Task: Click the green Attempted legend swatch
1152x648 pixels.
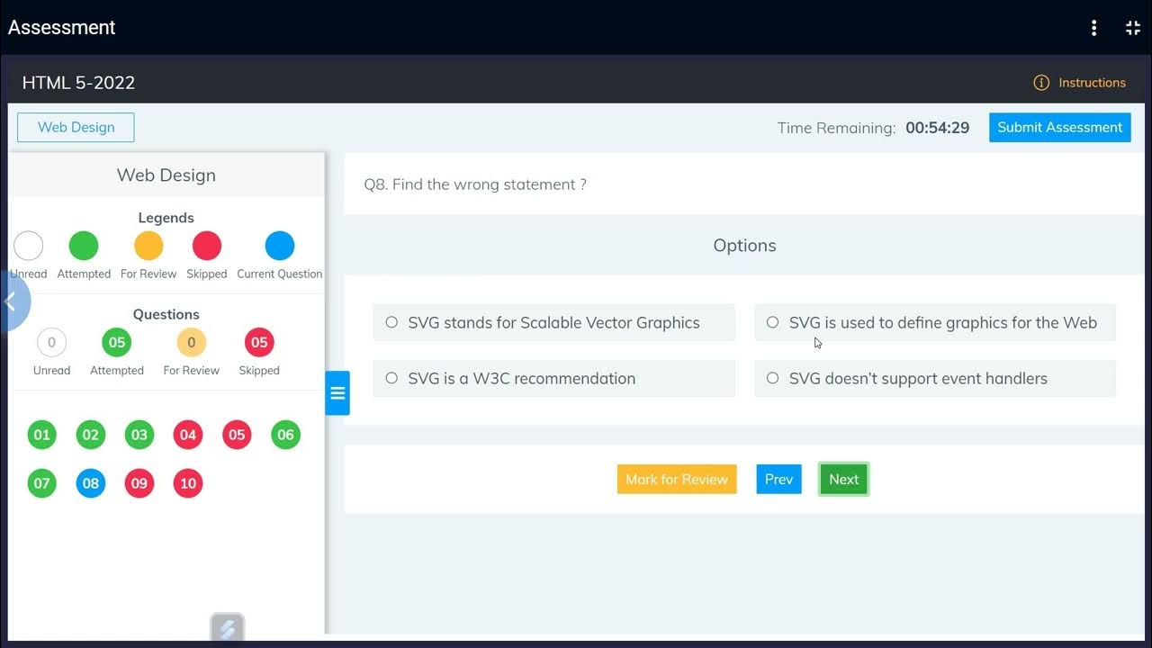Action: click(84, 246)
